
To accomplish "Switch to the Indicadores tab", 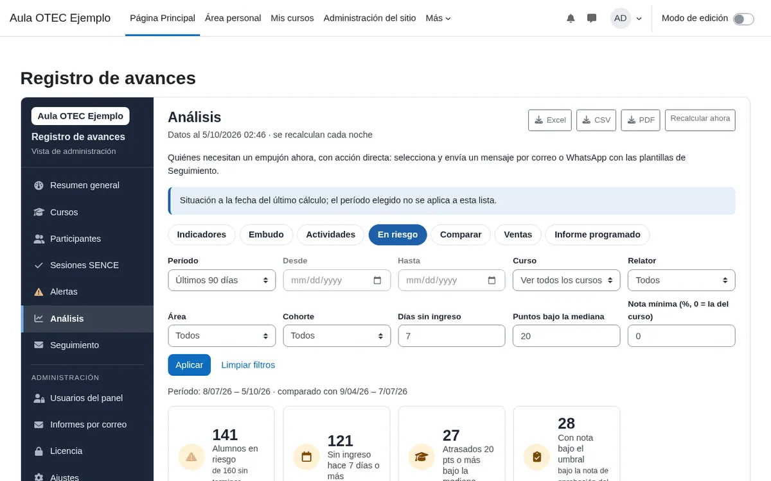I will pos(202,235).
